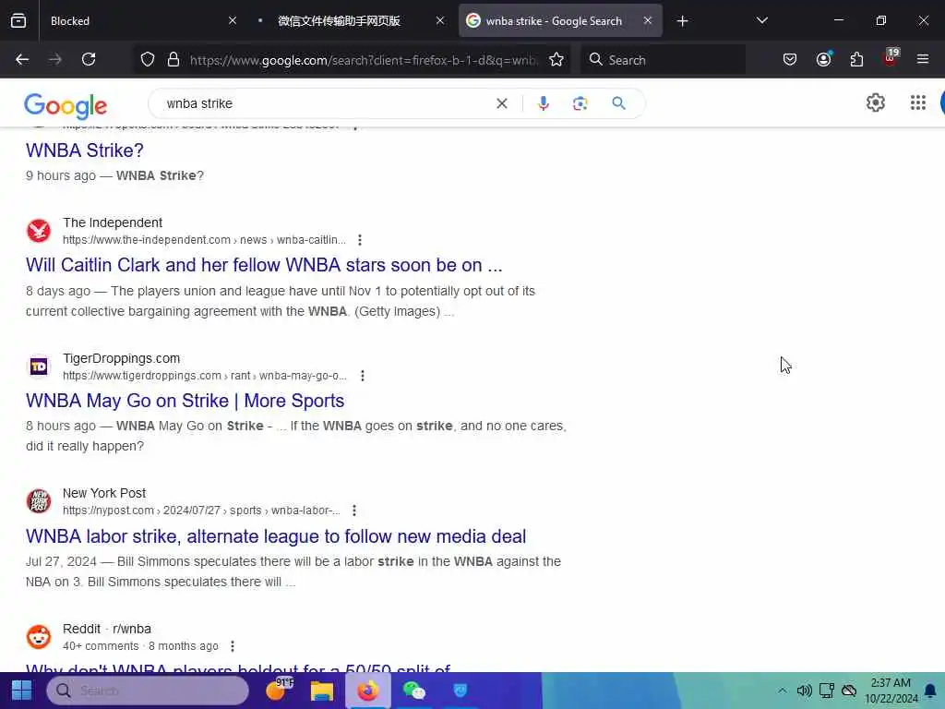Switch to the 微信文件传输助手网页版 tab
The height and width of the screenshot is (709, 945).
tap(350, 20)
